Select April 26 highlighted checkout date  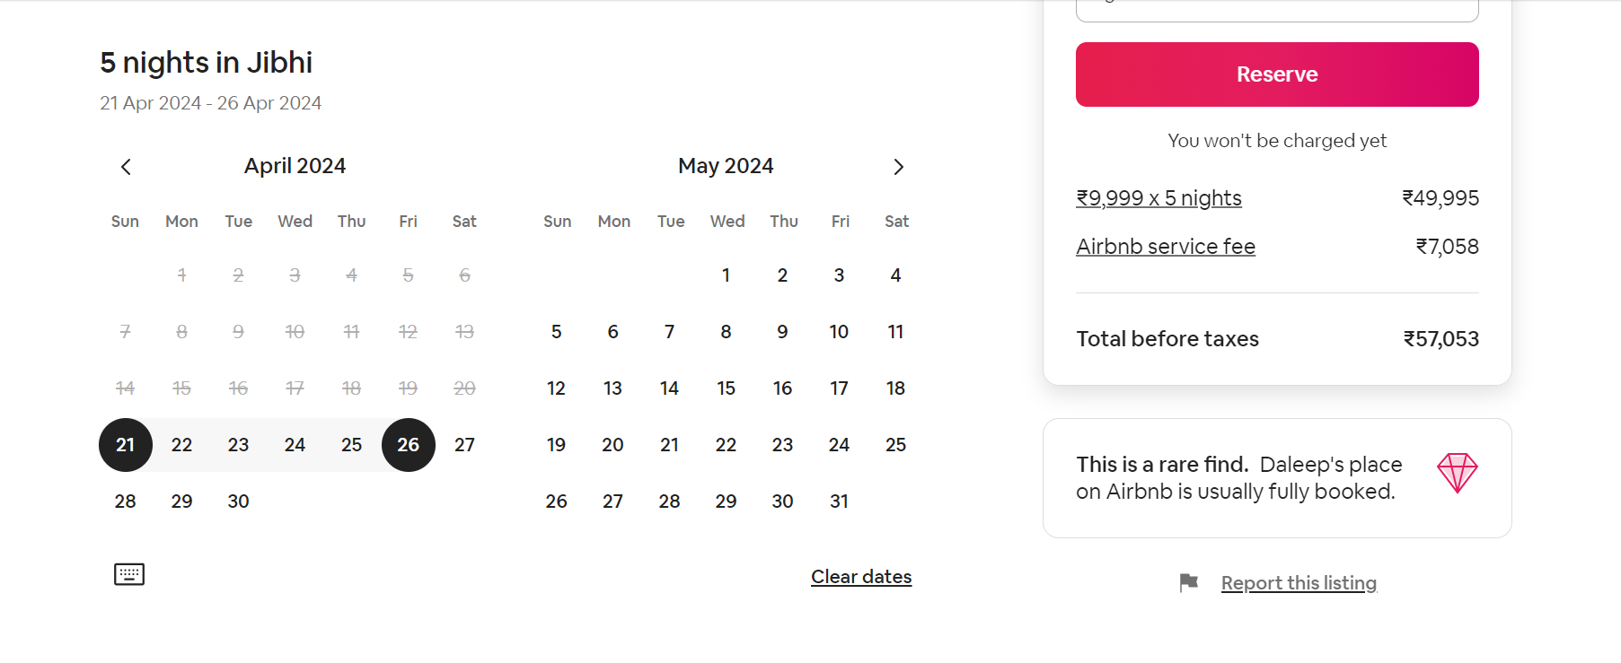pos(408,444)
